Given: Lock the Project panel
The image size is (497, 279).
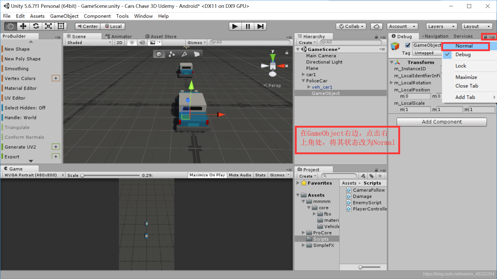Looking at the screenshot, I should tap(376, 170).
